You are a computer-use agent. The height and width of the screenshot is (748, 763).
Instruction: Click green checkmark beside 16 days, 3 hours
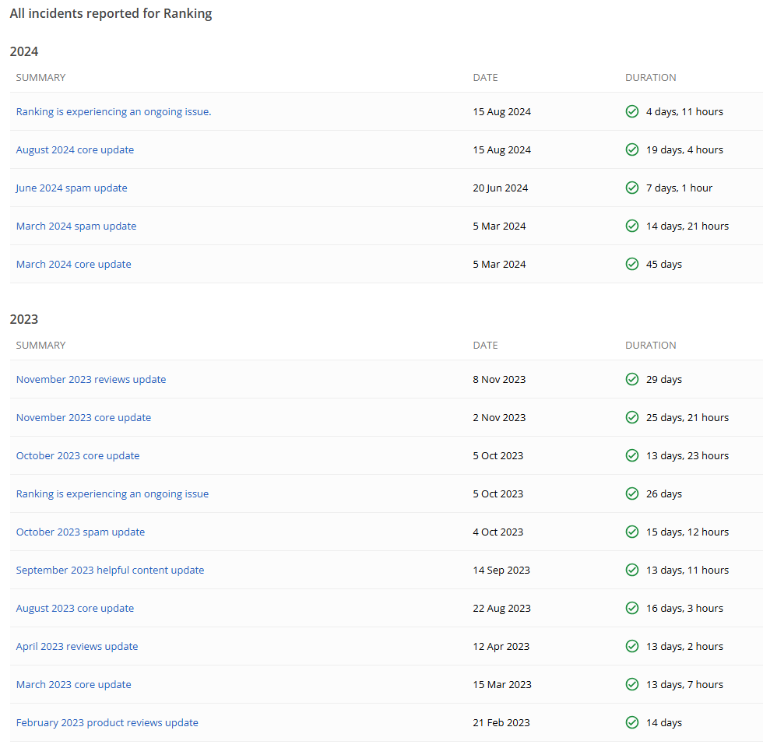(632, 609)
